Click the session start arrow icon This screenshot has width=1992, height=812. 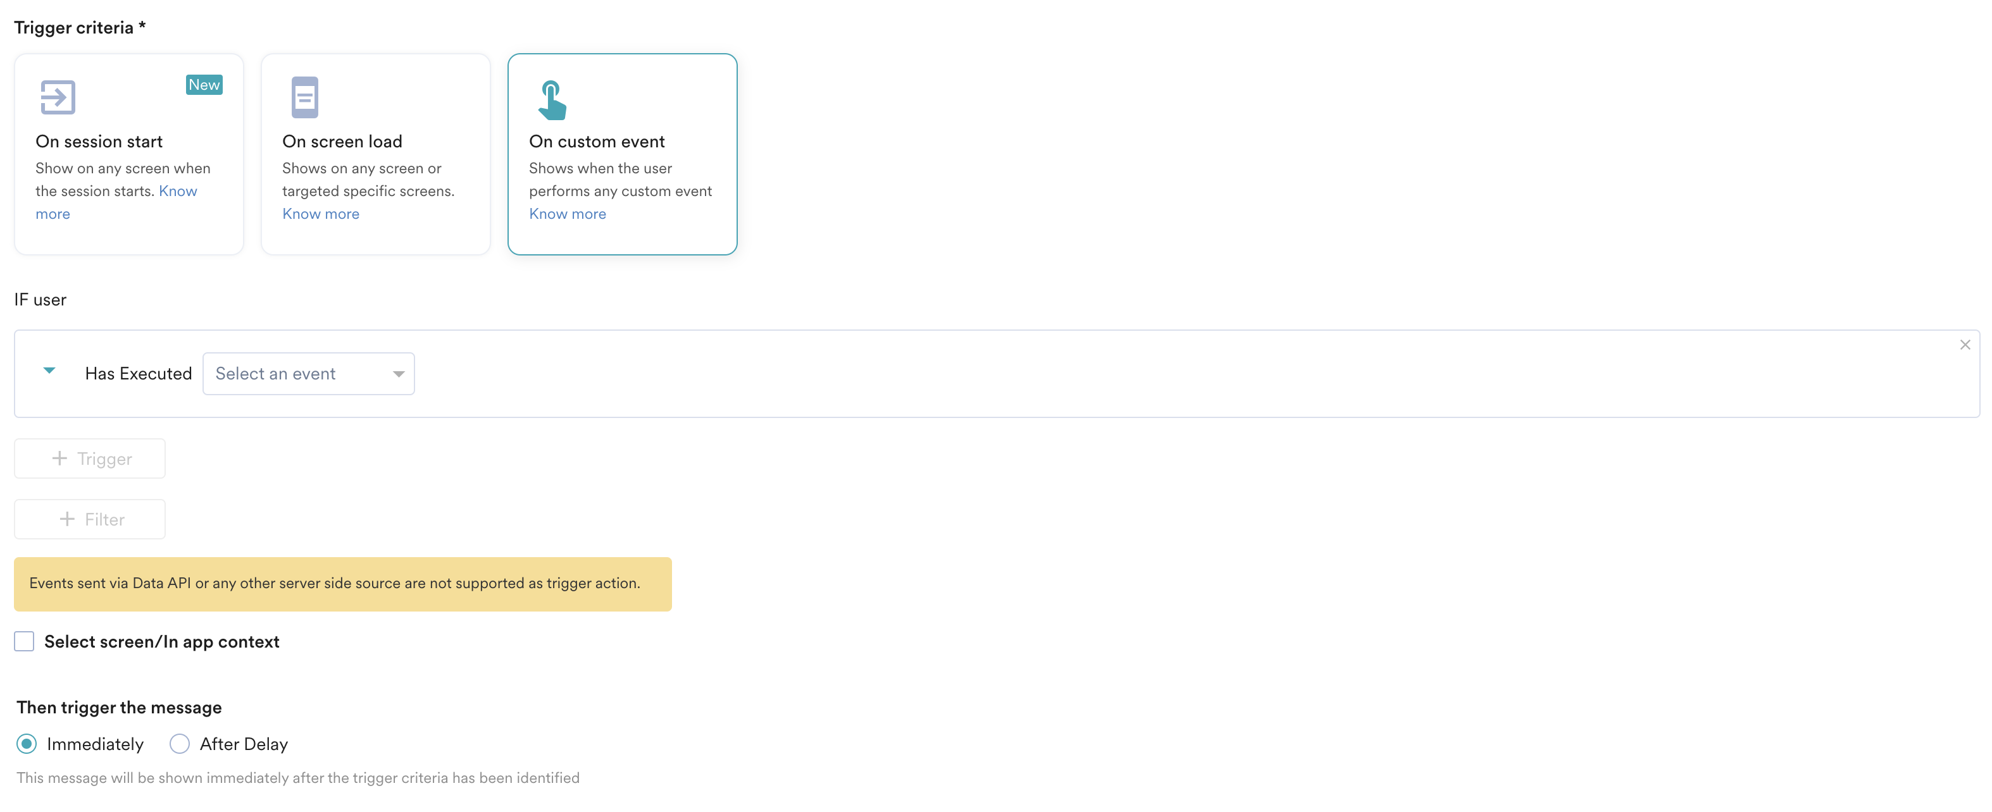point(57,97)
